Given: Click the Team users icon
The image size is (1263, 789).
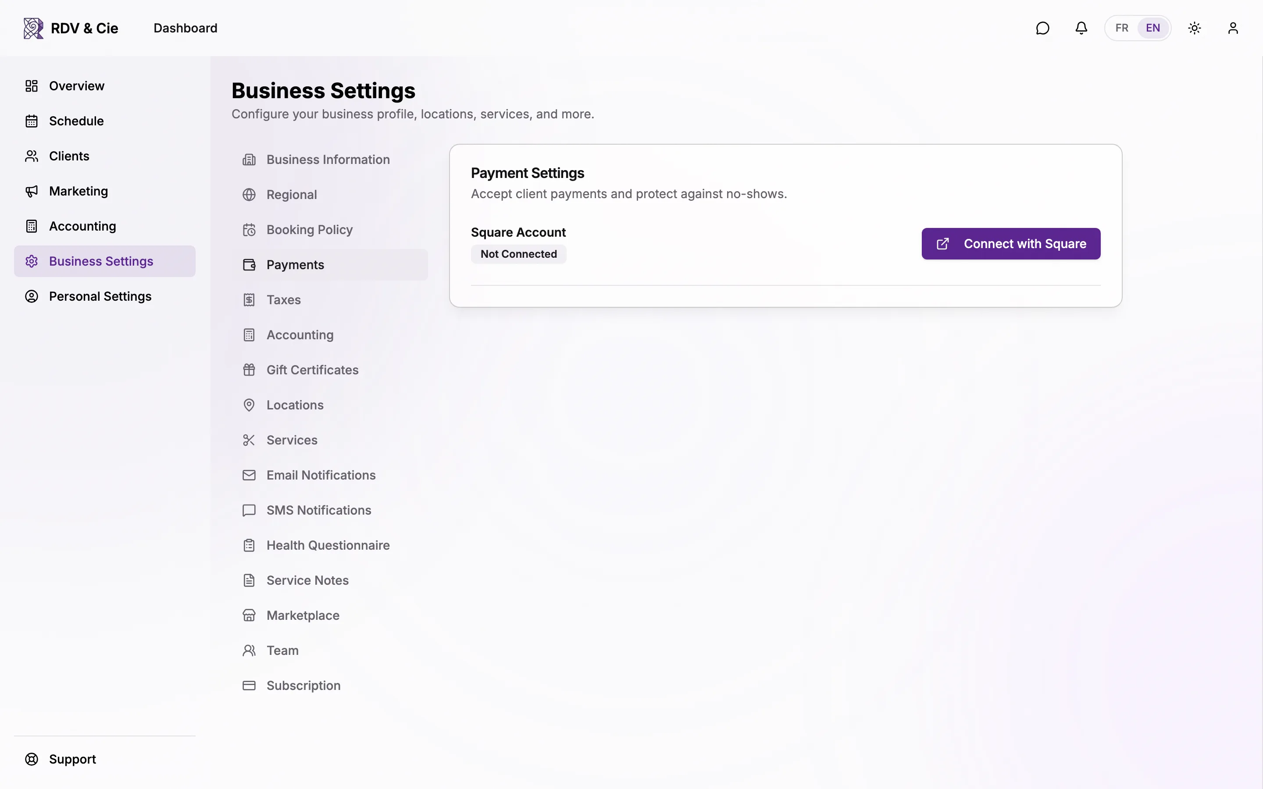Looking at the screenshot, I should coord(249,651).
